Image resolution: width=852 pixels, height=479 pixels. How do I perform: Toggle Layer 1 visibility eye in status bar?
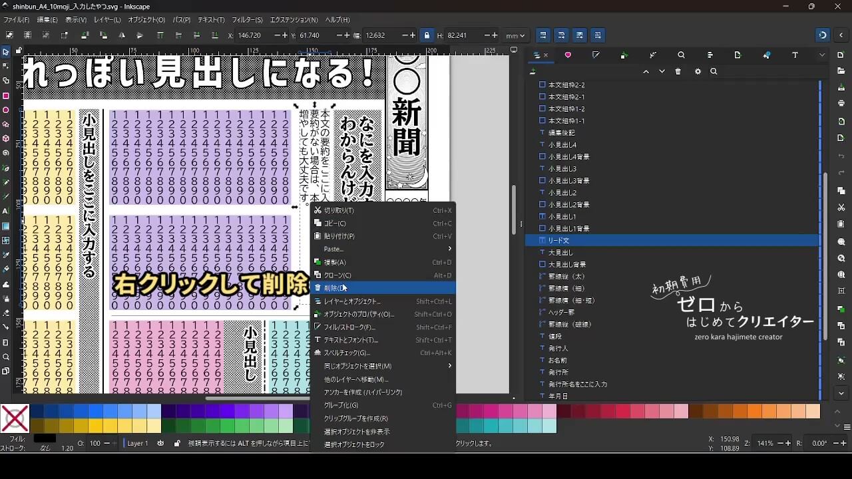click(160, 443)
